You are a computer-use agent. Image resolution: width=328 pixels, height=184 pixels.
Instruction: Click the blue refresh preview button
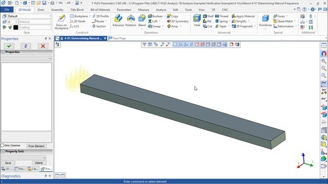(26, 46)
